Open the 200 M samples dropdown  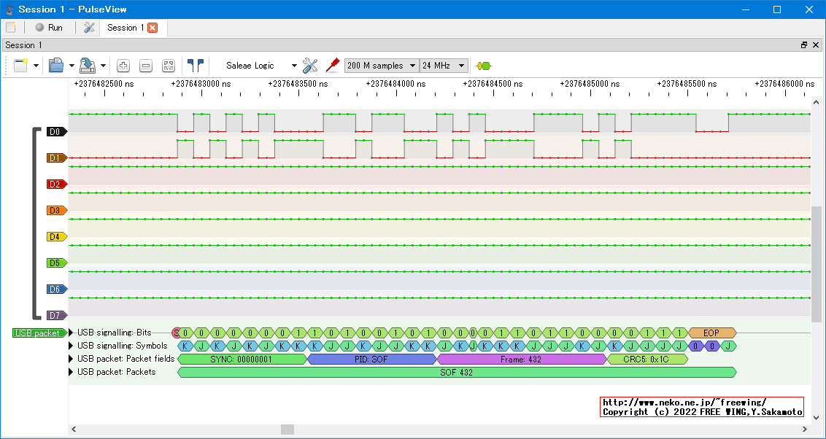(x=382, y=66)
